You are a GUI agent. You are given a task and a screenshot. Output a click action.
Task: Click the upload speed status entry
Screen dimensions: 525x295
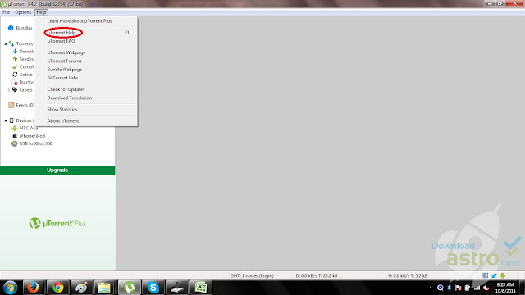pos(408,275)
